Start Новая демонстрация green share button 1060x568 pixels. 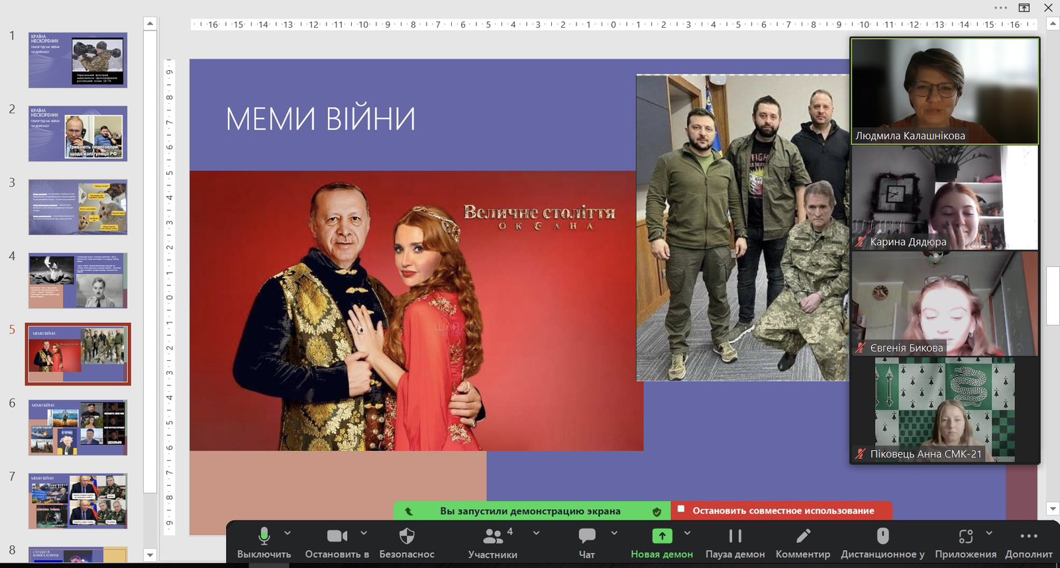[x=662, y=543]
